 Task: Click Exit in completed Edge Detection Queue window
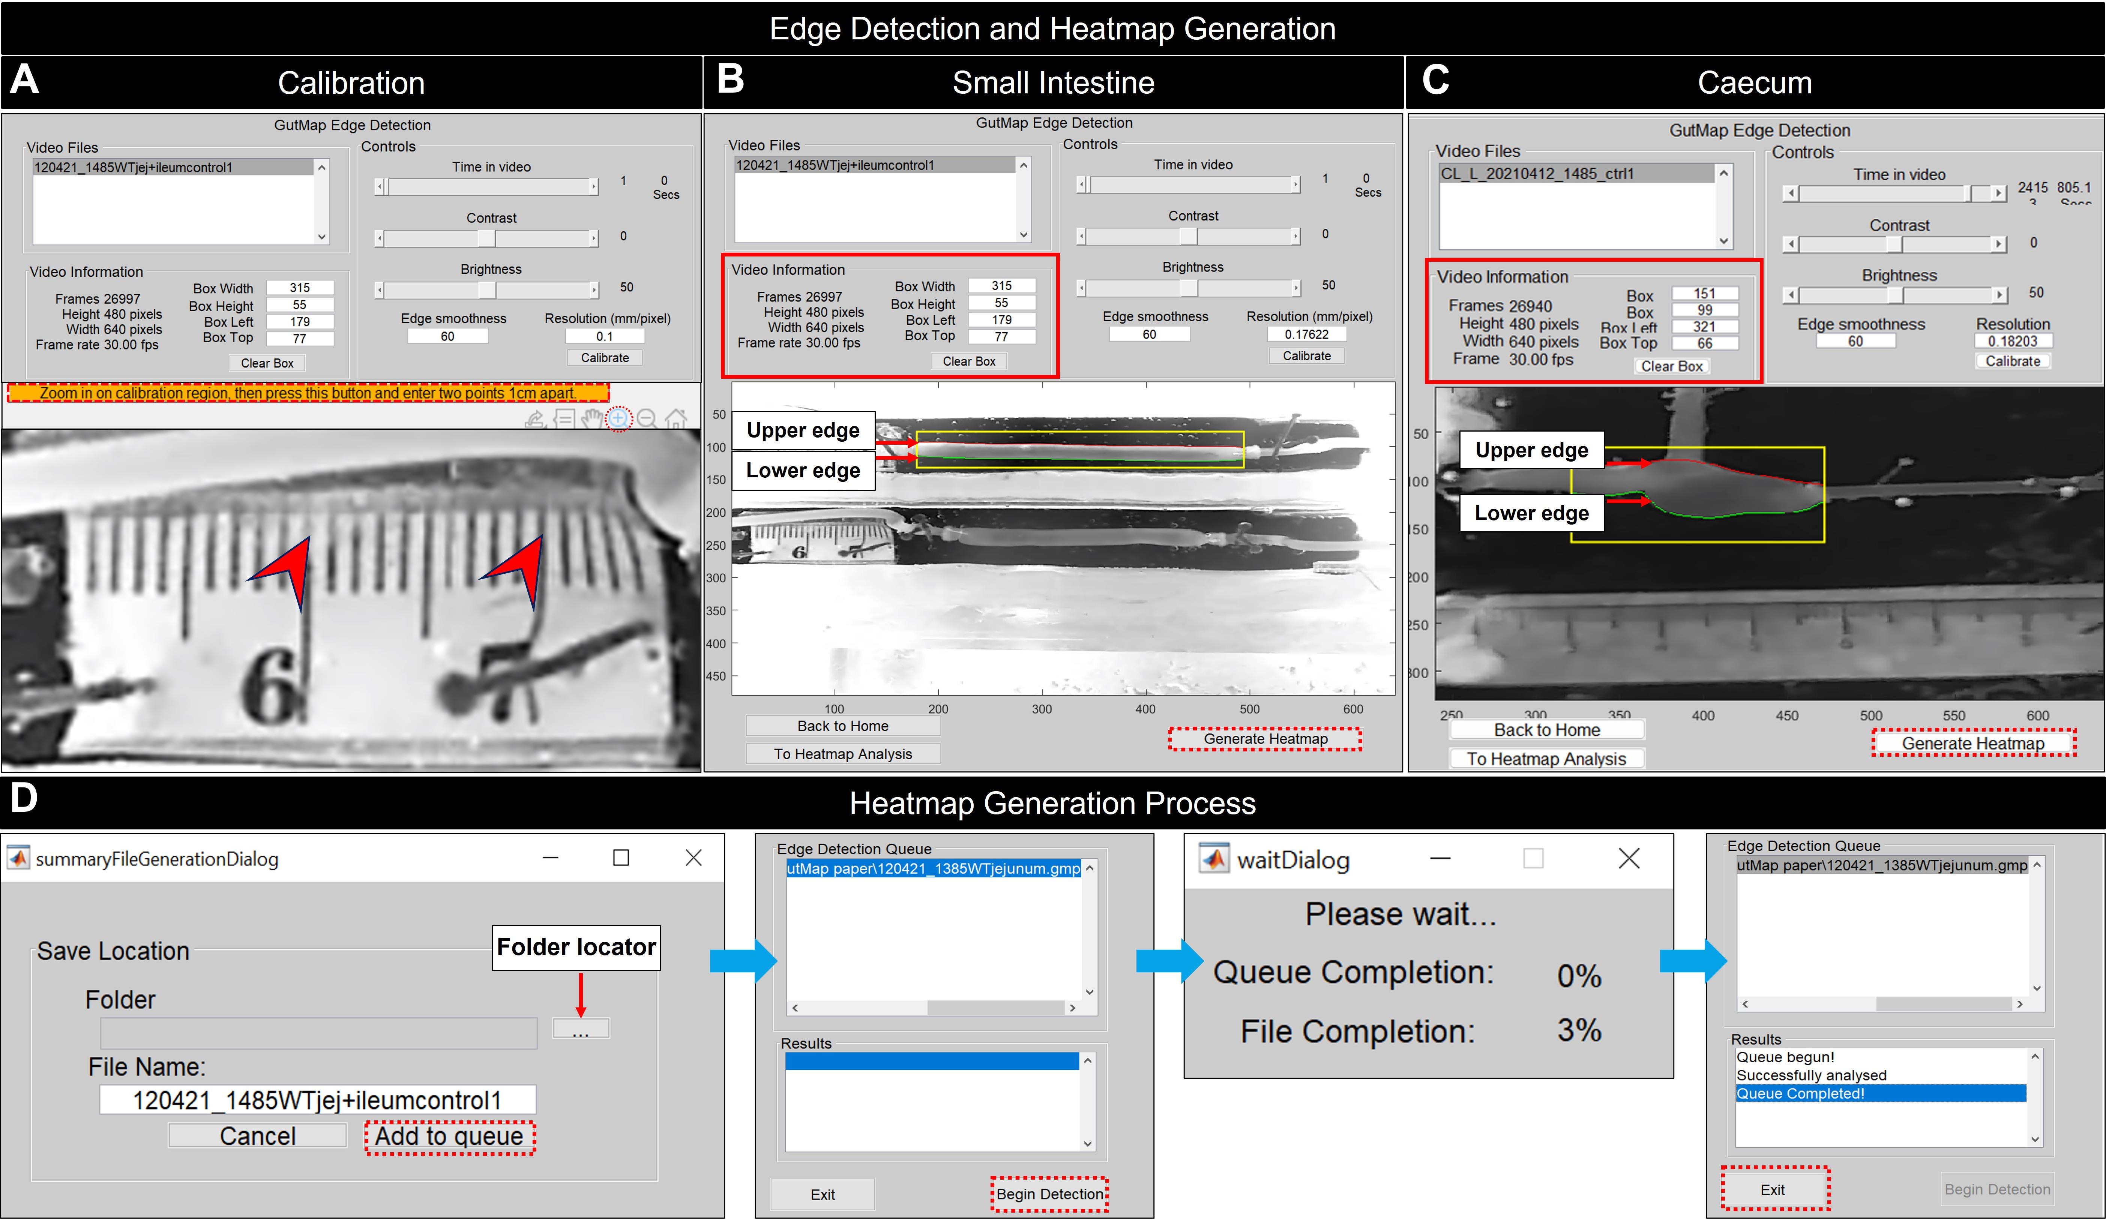(1773, 1189)
